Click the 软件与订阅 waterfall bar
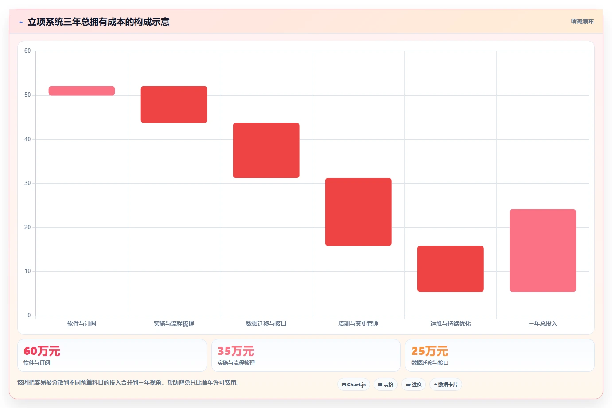The height and width of the screenshot is (408, 612). [82, 91]
